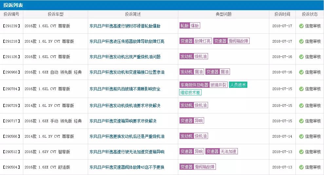Select complaint number 【290968】
This screenshot has height=175, width=324.
[x=11, y=72]
